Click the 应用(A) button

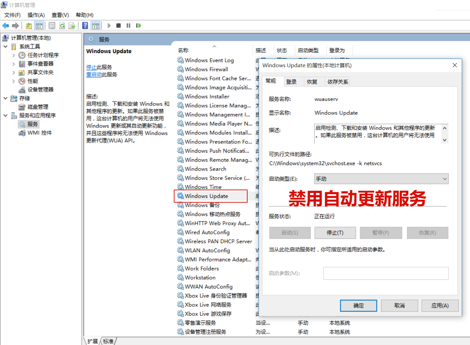440,305
